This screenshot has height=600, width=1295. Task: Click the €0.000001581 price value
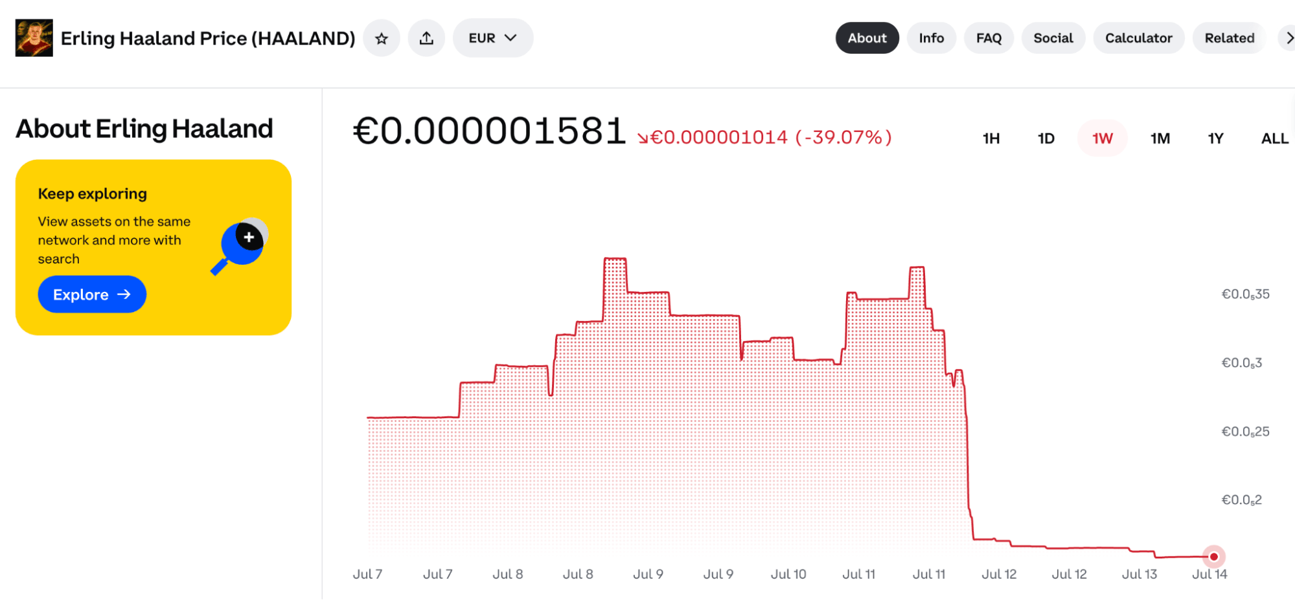pos(489,131)
